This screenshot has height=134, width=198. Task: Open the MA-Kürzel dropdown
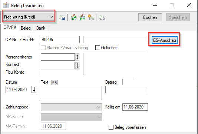coord(71,117)
